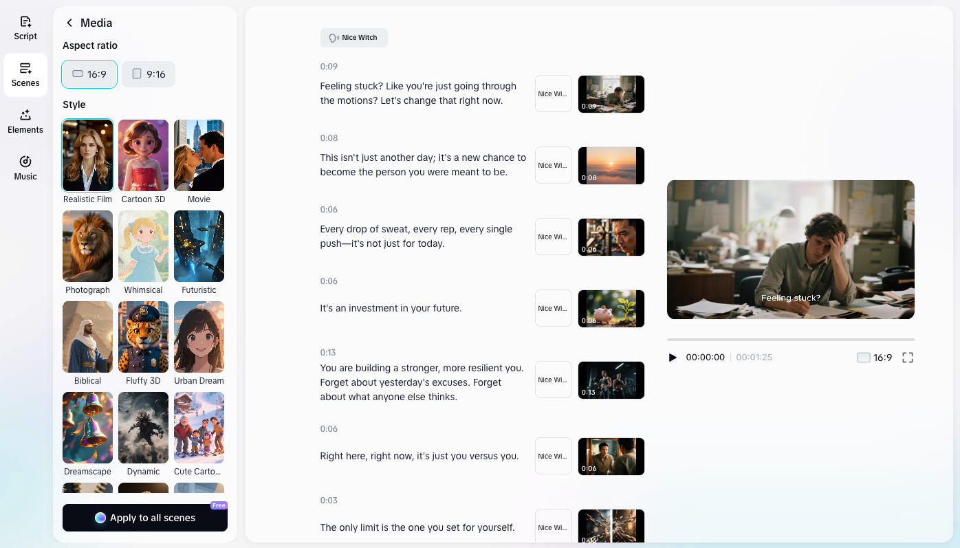Open the 16:9 ratio selector below the preview
This screenshot has height=548, width=960.
pos(875,358)
